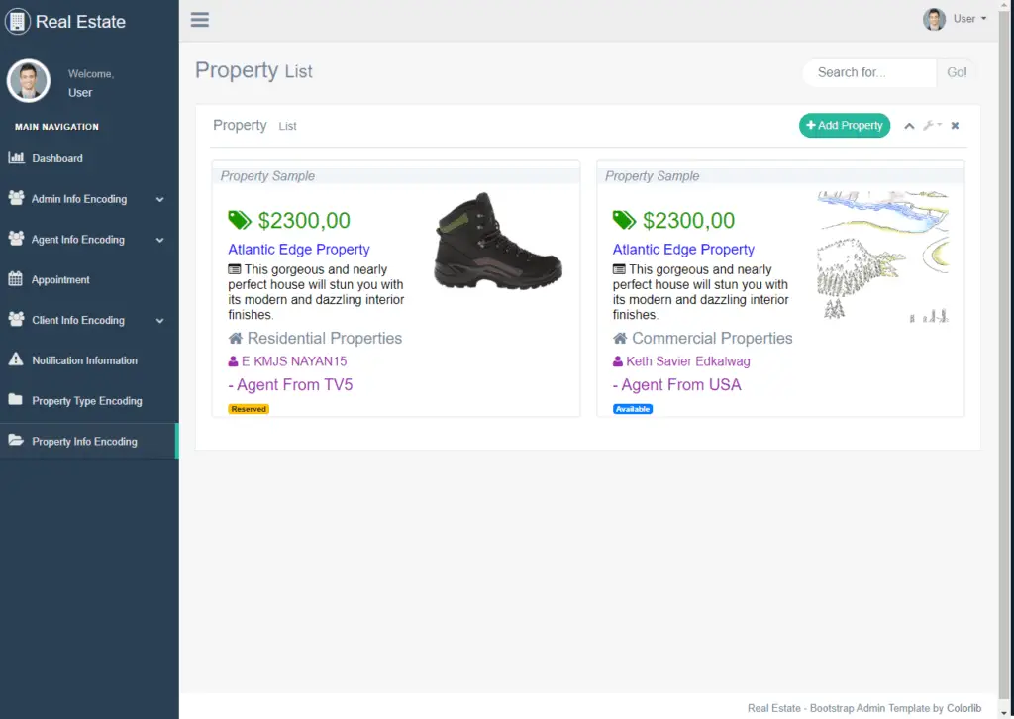Viewport: 1014px width, 719px height.
Task: Open the wrench settings dropdown on the panel
Action: [x=931, y=125]
